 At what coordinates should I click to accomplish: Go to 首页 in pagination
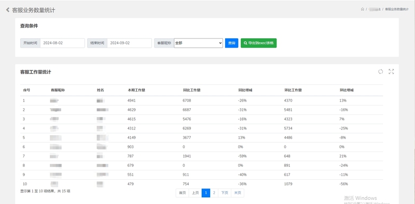183,193
